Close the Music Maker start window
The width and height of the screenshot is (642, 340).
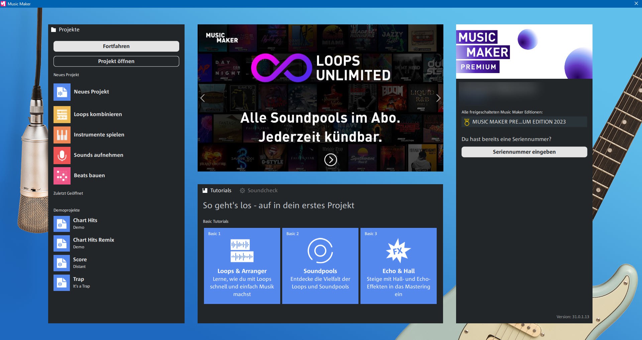(636, 4)
